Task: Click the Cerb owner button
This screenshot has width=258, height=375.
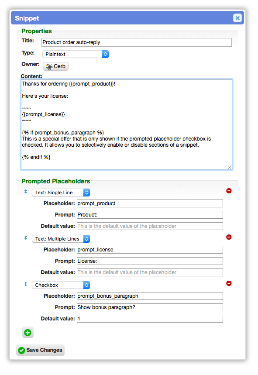Action: (x=56, y=66)
